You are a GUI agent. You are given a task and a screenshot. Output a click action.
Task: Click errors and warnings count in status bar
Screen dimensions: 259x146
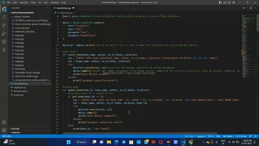[x=7, y=136]
